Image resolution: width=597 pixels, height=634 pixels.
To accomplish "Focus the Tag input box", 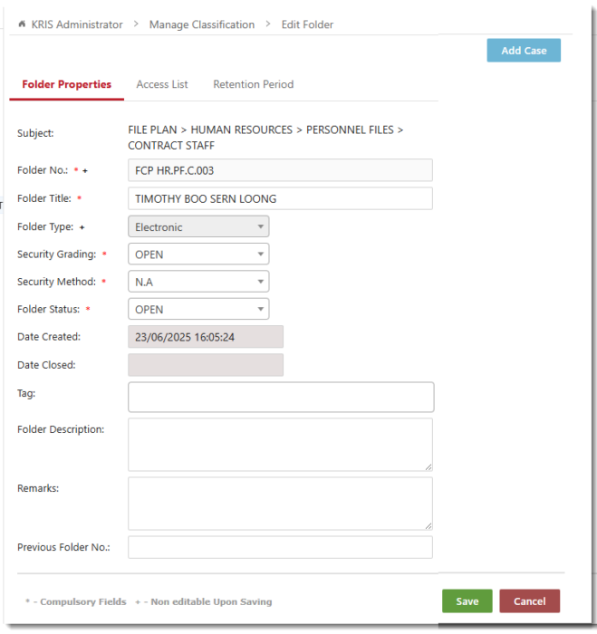I will (281, 397).
